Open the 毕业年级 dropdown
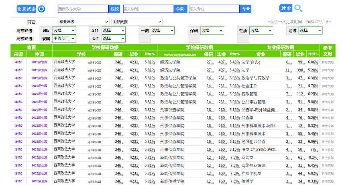The height and width of the screenshot is (185, 342). (x=83, y=22)
